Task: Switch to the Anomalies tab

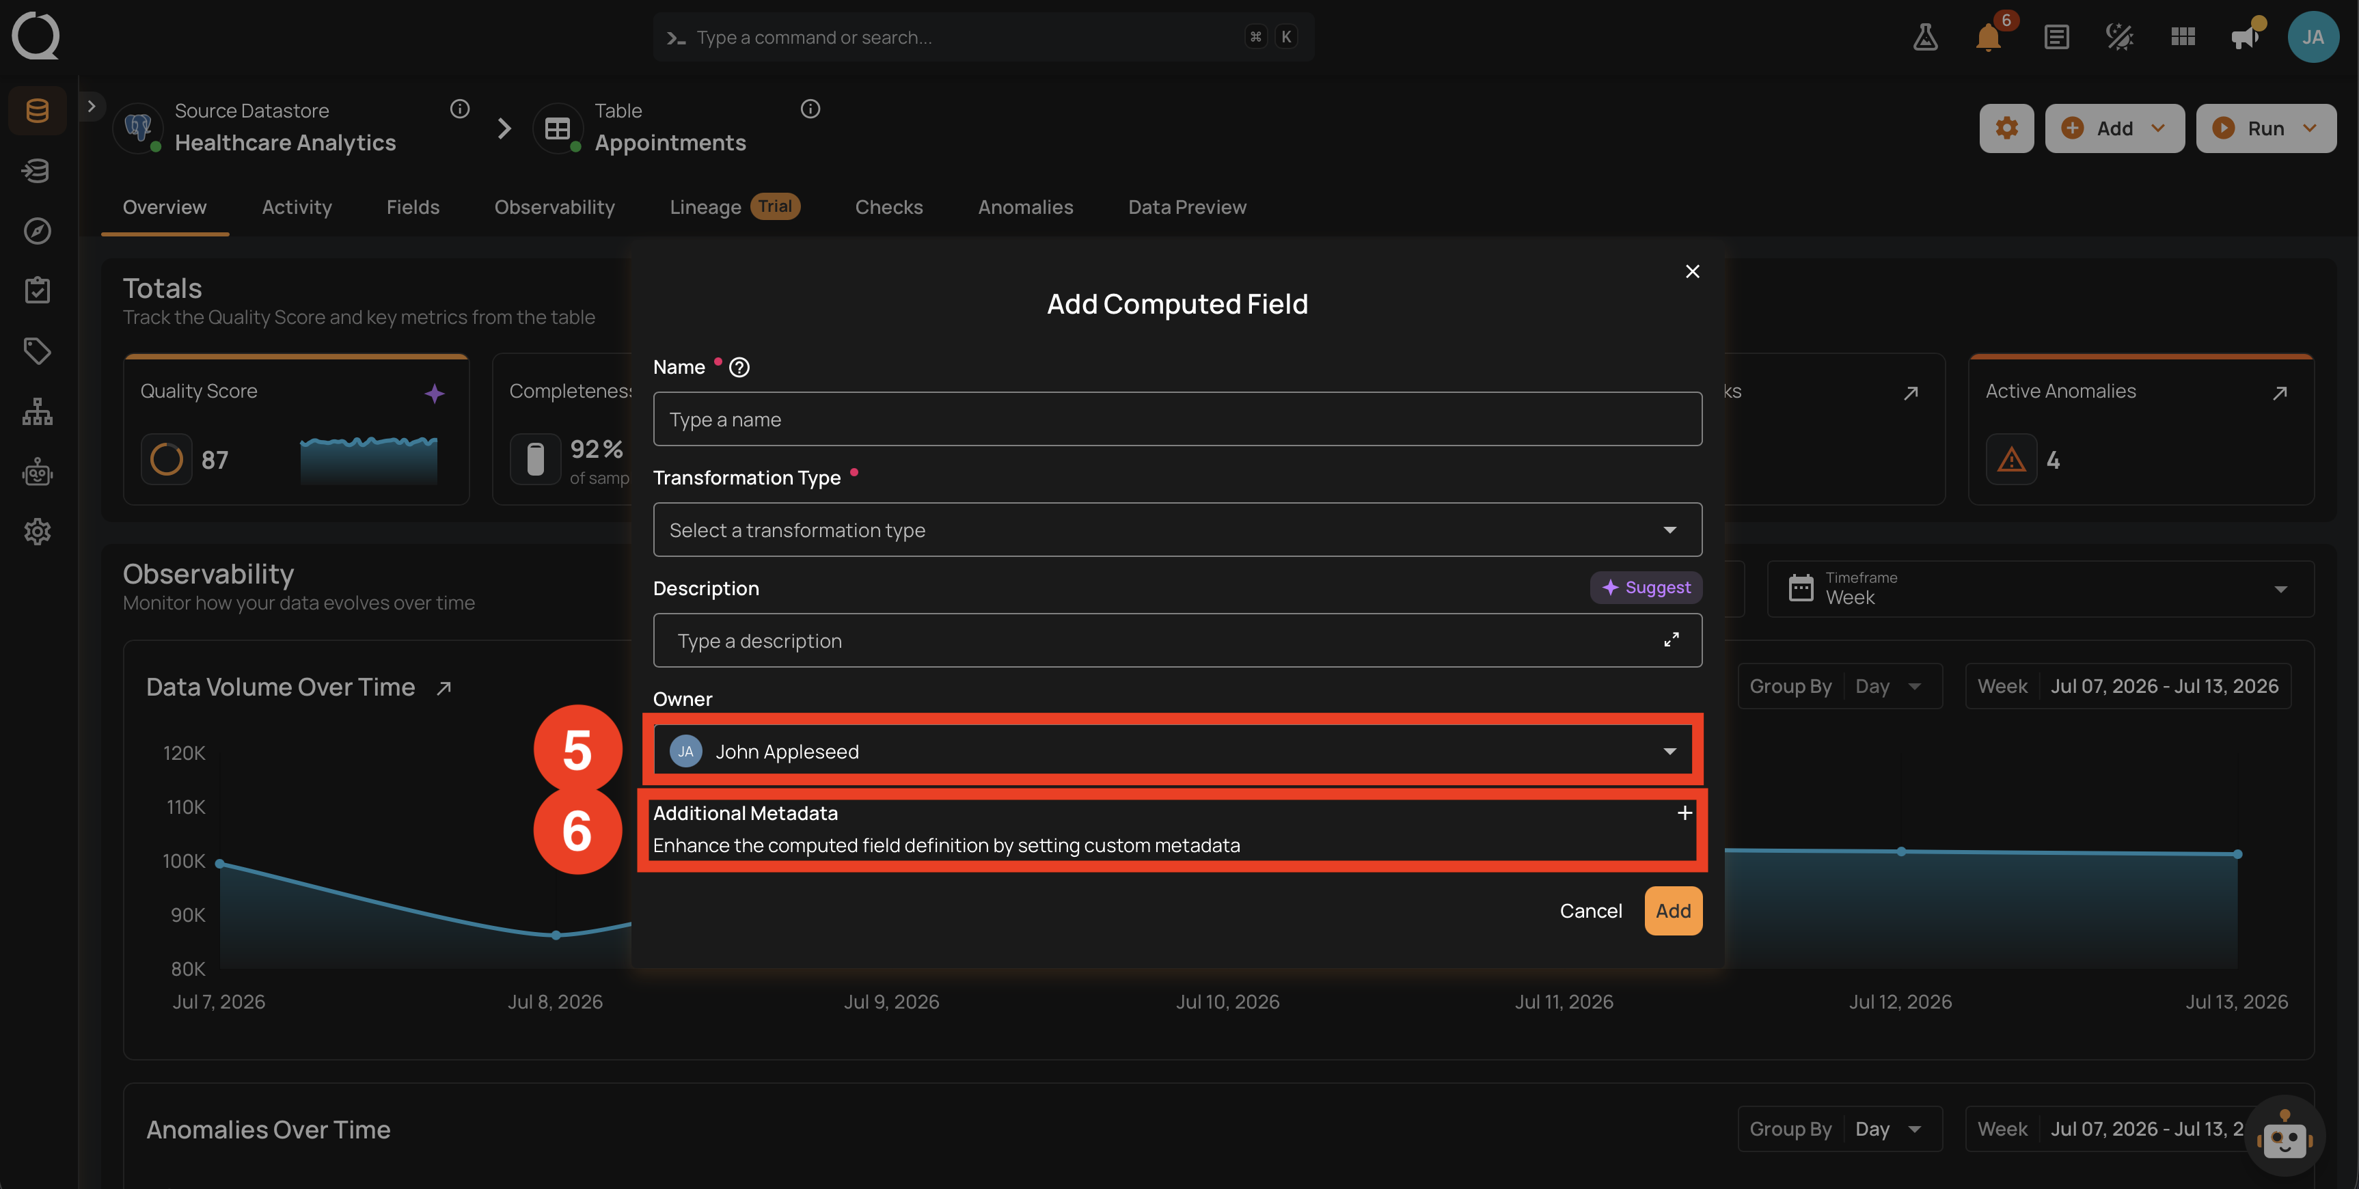Action: [1026, 207]
